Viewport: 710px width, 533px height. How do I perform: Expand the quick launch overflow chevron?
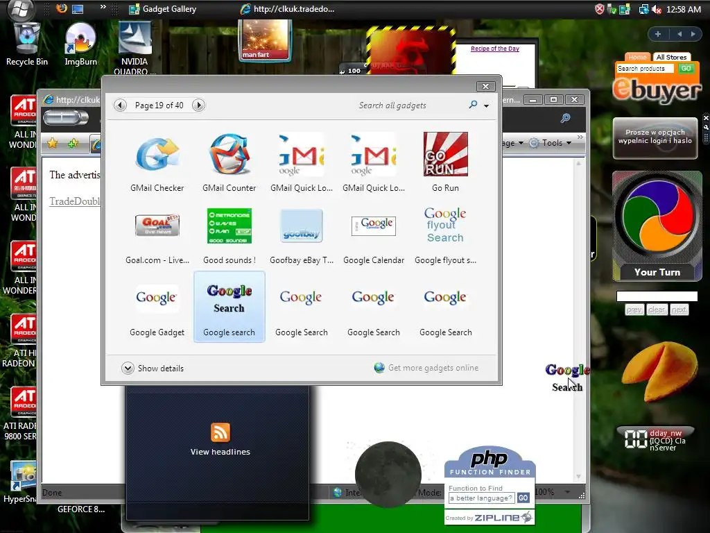(x=103, y=7)
